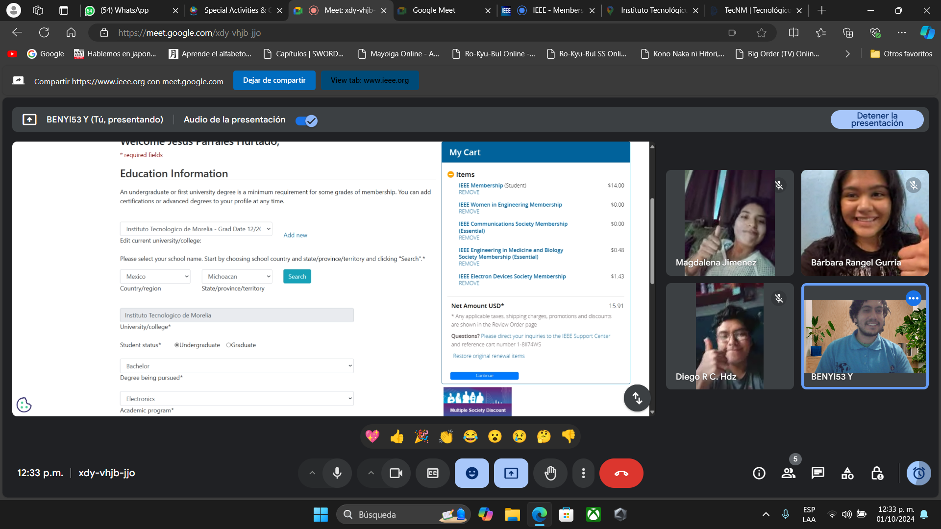941x529 pixels.
Task: Send party popper reaction
Action: pos(421,436)
